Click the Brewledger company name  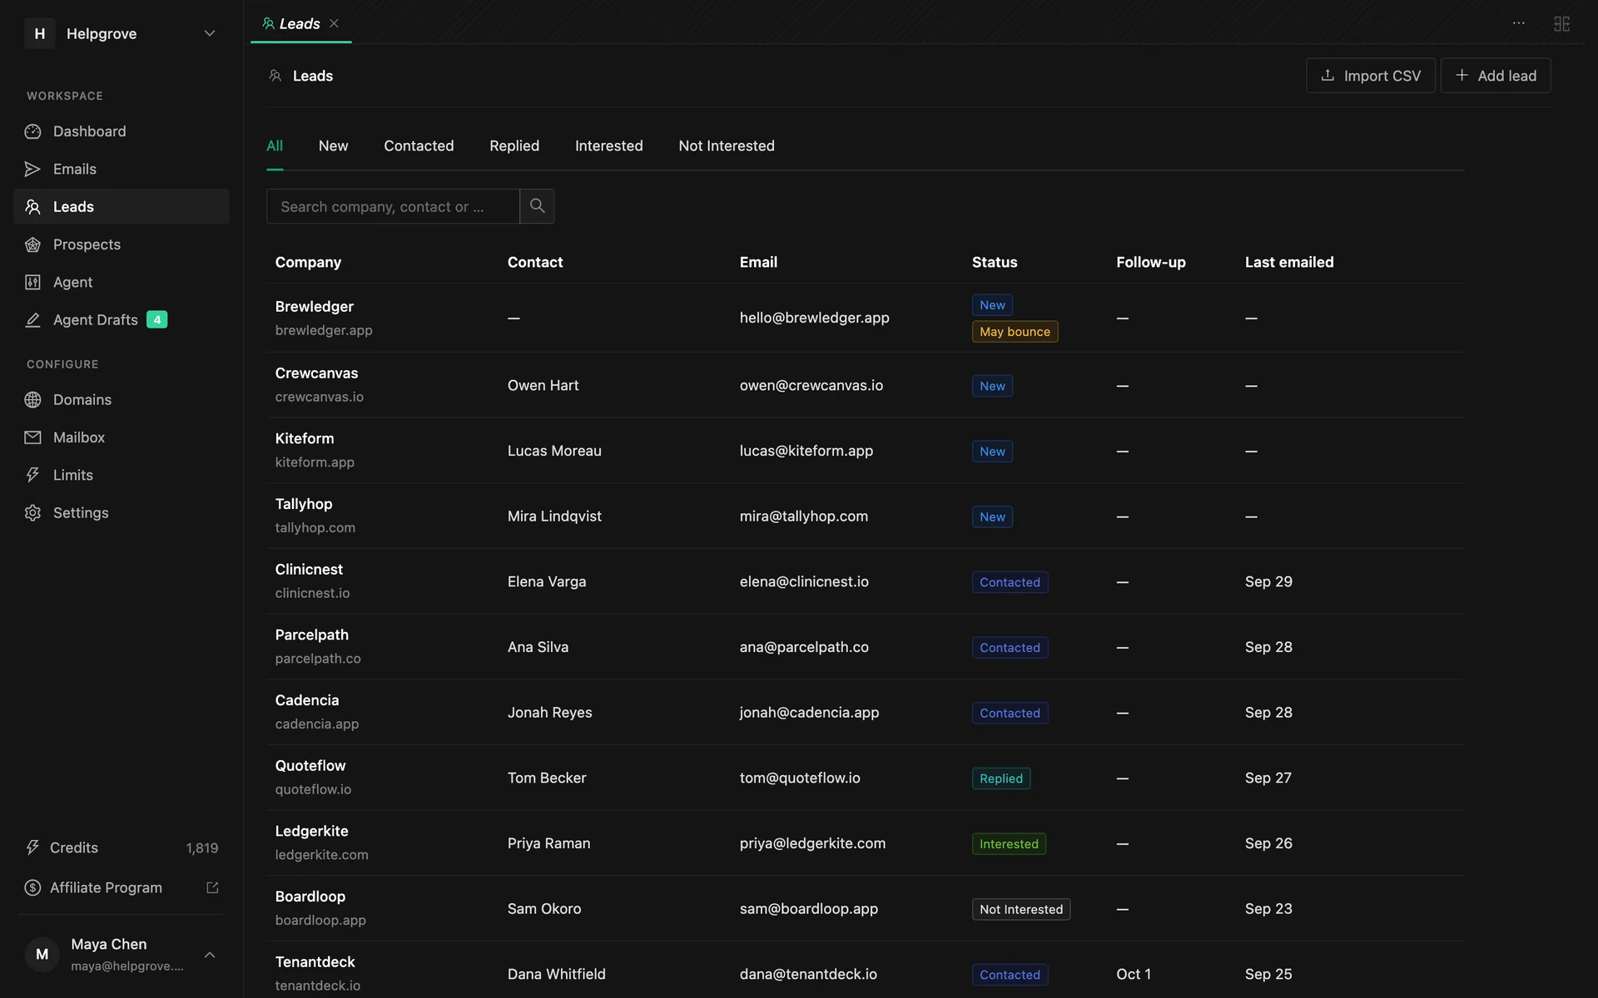point(315,307)
